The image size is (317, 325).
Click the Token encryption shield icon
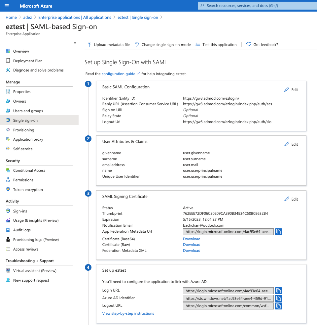point(8,189)
